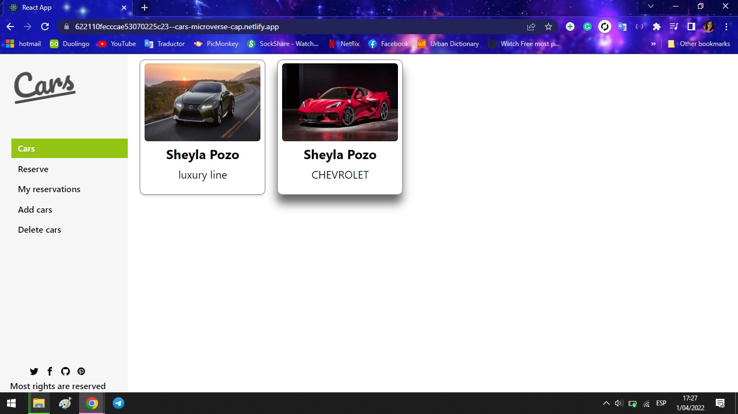Screen dimensions: 738x414
Task: Toggle the browser side panel icon
Action: click(x=691, y=27)
